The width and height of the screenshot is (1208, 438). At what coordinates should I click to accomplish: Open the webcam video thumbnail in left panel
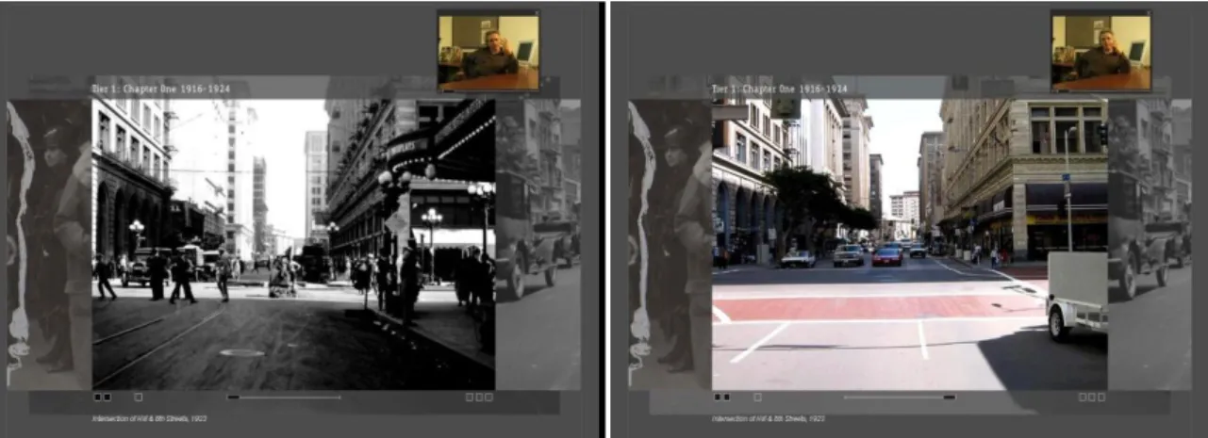(x=488, y=52)
